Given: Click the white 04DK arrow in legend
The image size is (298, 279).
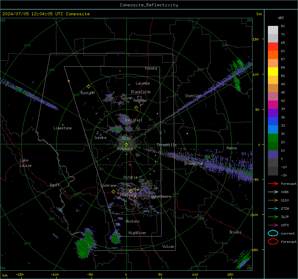Looking at the screenshot, I should (273, 192).
